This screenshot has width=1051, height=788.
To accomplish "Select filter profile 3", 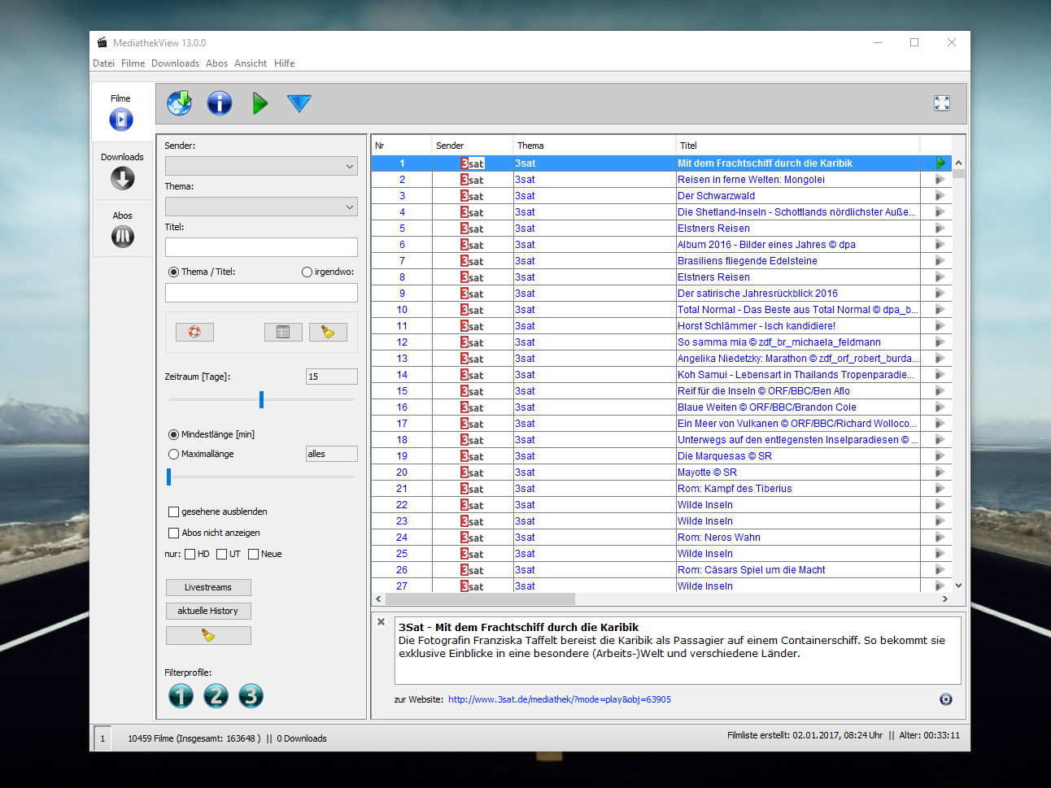I will (251, 696).
